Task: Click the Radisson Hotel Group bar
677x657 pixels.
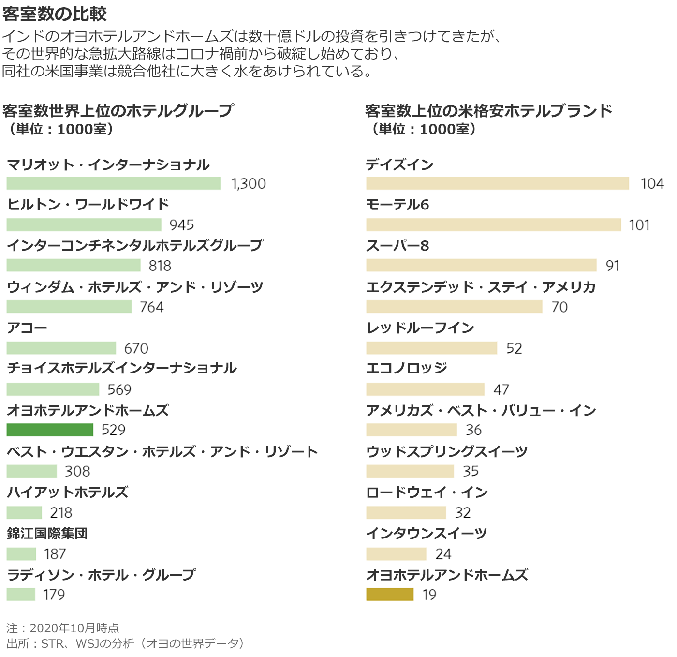Action: pyautogui.click(x=21, y=594)
